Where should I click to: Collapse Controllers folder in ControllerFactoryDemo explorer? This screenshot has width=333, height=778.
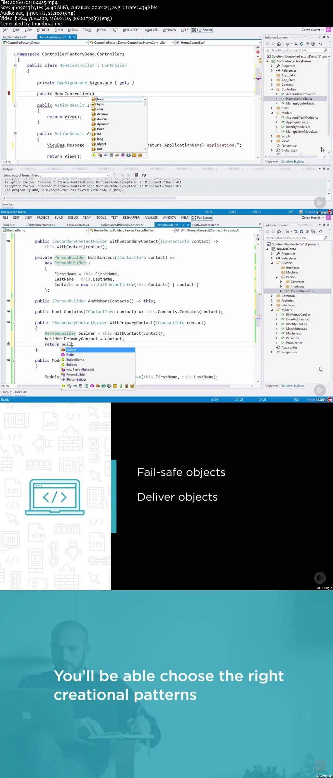pyautogui.click(x=272, y=89)
